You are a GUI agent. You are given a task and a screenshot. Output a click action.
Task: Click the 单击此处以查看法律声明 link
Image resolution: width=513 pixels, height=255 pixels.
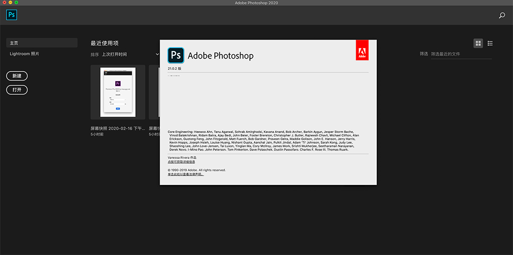pyautogui.click(x=186, y=174)
